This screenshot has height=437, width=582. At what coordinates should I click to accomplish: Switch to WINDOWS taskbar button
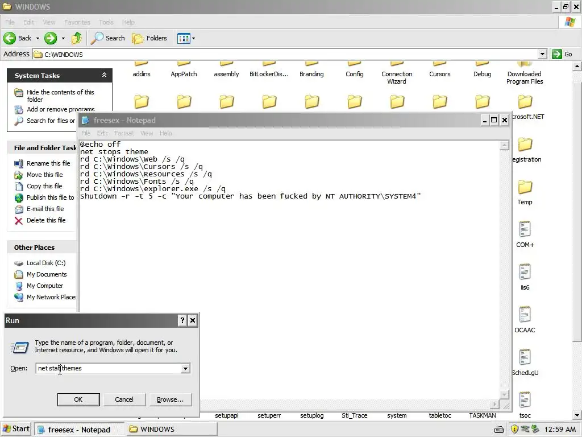point(171,429)
